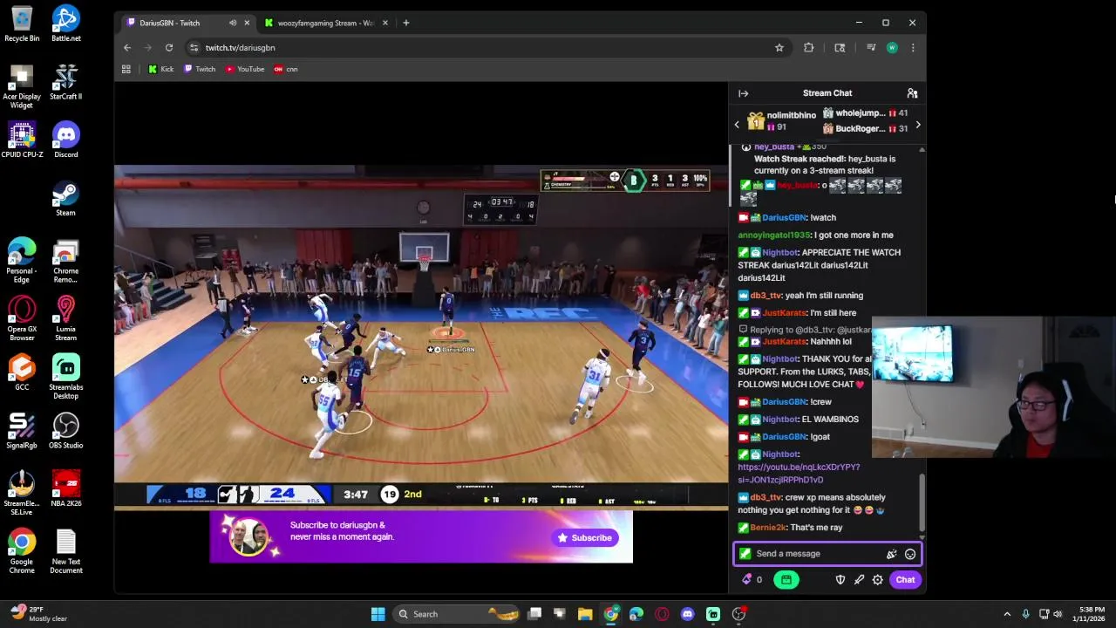Screen dimensions: 1116x628
Task: Open chat settings gear
Action: point(877,580)
